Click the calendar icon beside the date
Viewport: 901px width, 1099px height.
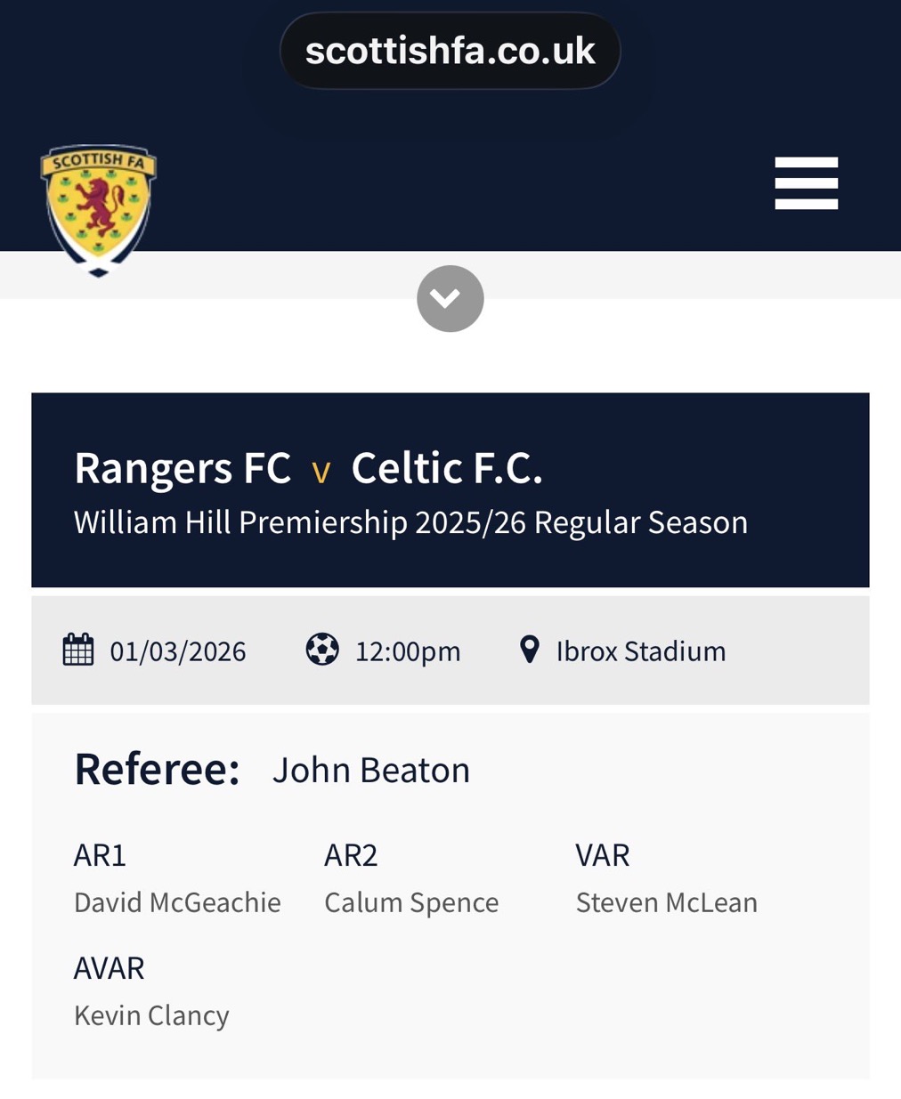coord(78,650)
